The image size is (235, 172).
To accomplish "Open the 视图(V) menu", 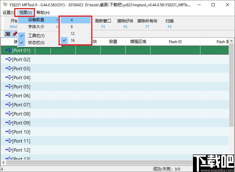I will [26, 12].
